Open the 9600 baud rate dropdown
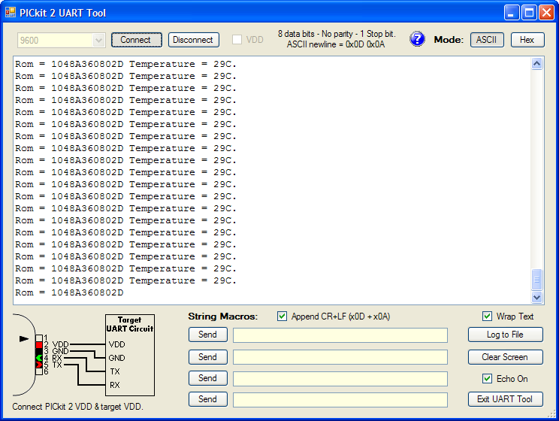 (98, 41)
